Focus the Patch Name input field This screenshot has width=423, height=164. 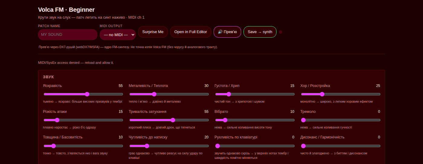pos(68,35)
